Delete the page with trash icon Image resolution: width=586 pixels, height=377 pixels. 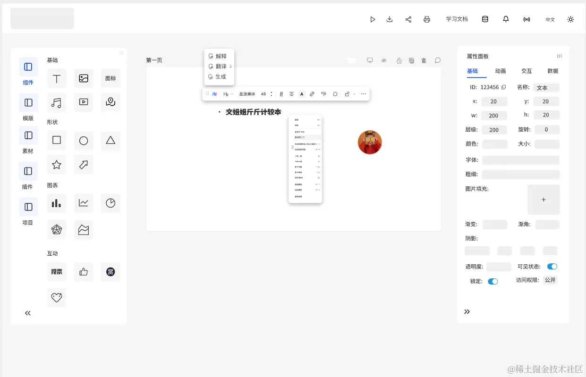point(424,60)
